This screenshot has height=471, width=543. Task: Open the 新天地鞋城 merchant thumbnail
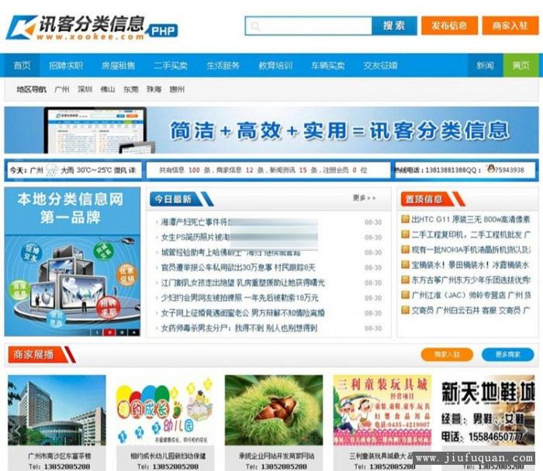click(488, 410)
